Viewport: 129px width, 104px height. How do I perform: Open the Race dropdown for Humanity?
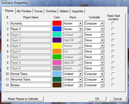73,23
